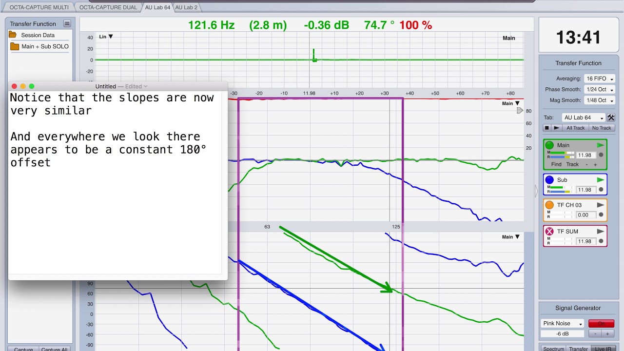Image resolution: width=624 pixels, height=351 pixels.
Task: Edit the -6 dB generator level field
Action: tap(562, 334)
